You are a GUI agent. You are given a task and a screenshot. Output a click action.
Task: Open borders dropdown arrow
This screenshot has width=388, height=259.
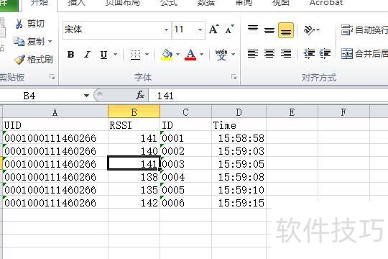point(147,54)
